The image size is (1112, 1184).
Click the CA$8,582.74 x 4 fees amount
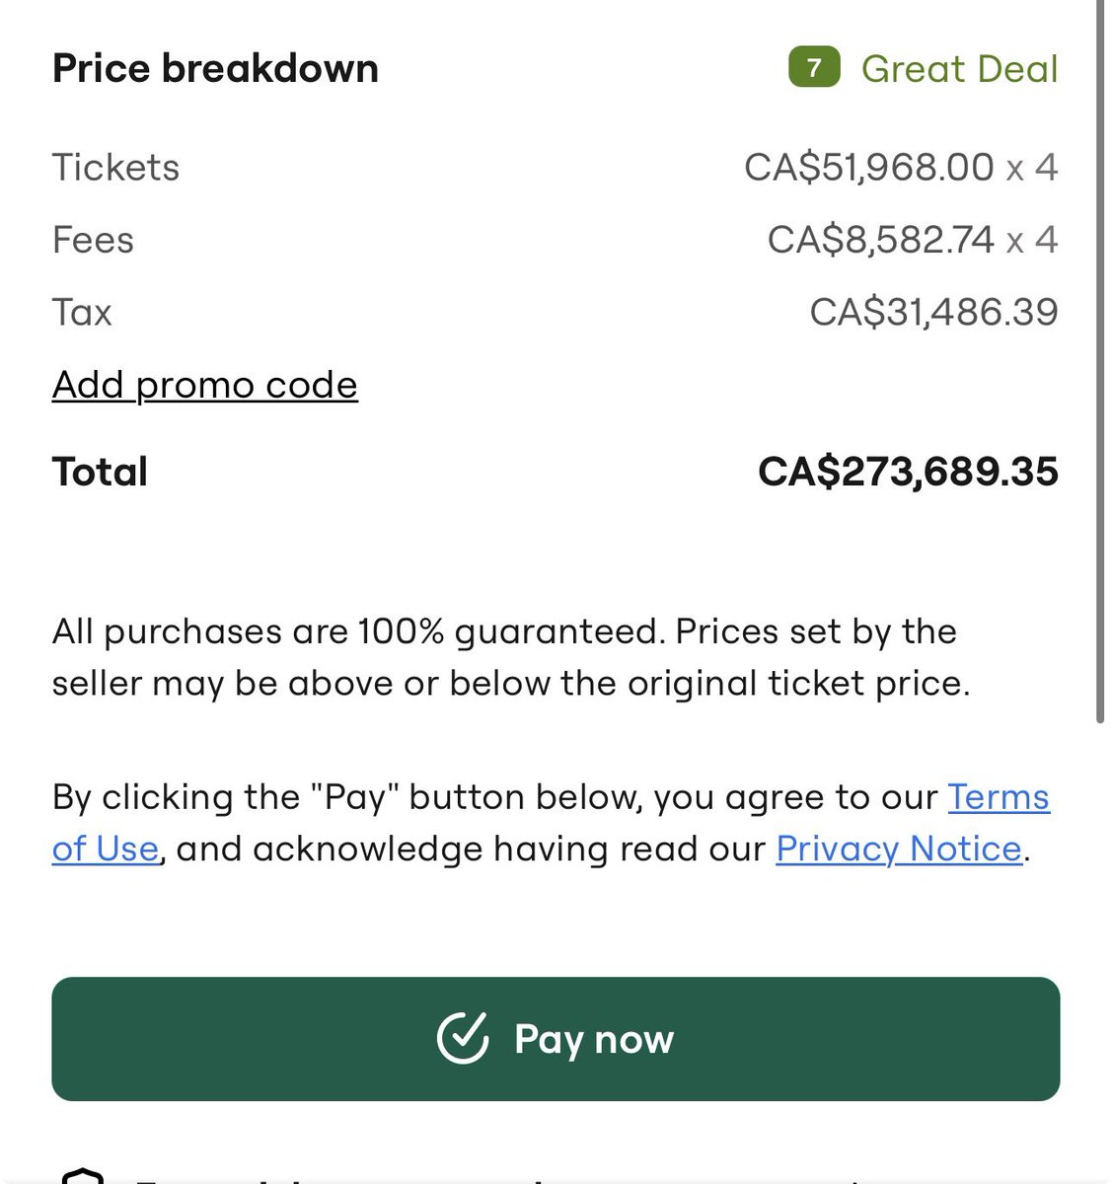click(x=912, y=240)
